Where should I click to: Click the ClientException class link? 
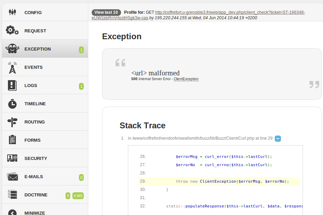186,79
